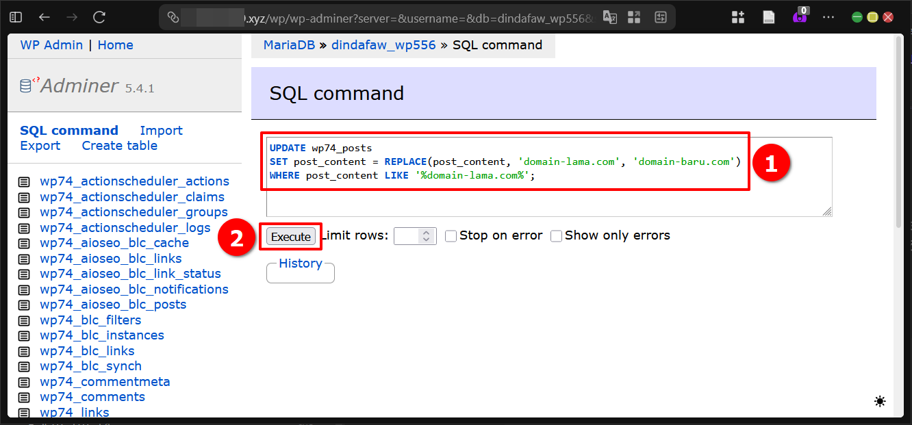Open the Export menu link
This screenshot has height=425, width=912.
pyautogui.click(x=40, y=146)
